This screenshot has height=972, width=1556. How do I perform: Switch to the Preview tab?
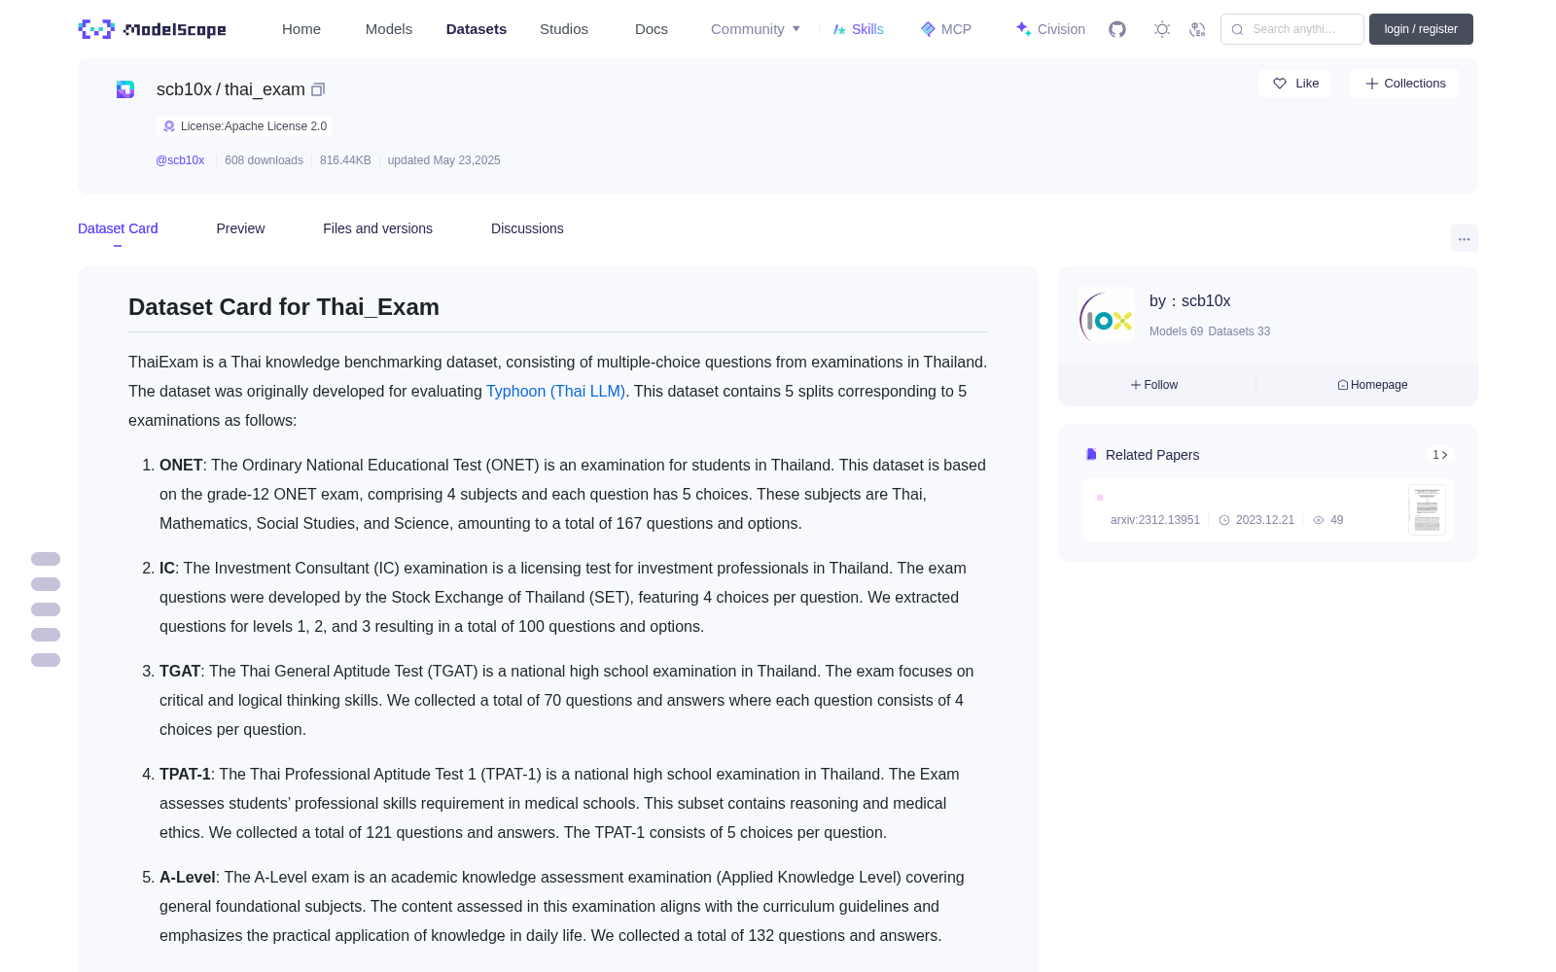240,228
